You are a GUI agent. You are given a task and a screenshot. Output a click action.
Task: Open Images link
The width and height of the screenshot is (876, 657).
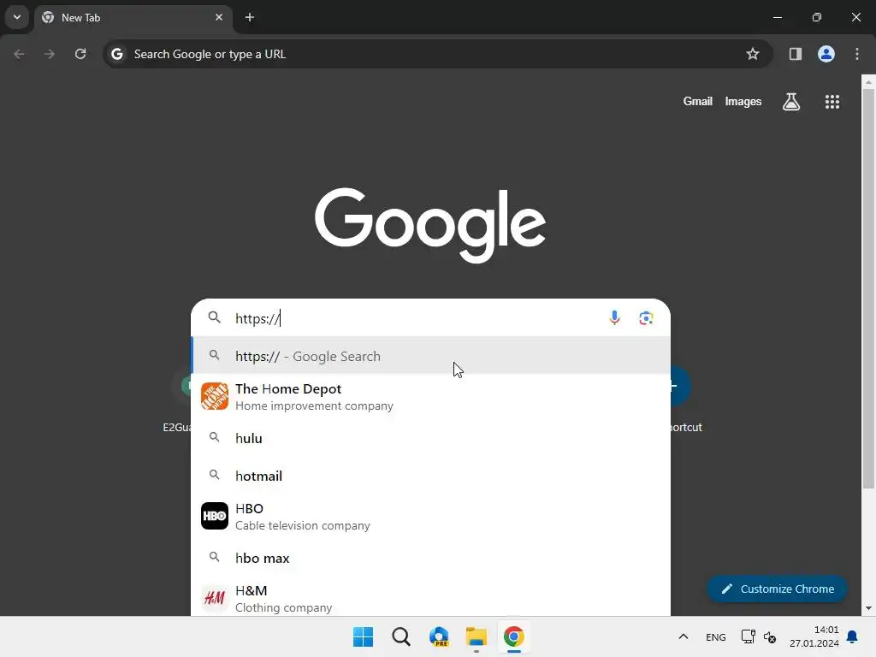click(743, 101)
